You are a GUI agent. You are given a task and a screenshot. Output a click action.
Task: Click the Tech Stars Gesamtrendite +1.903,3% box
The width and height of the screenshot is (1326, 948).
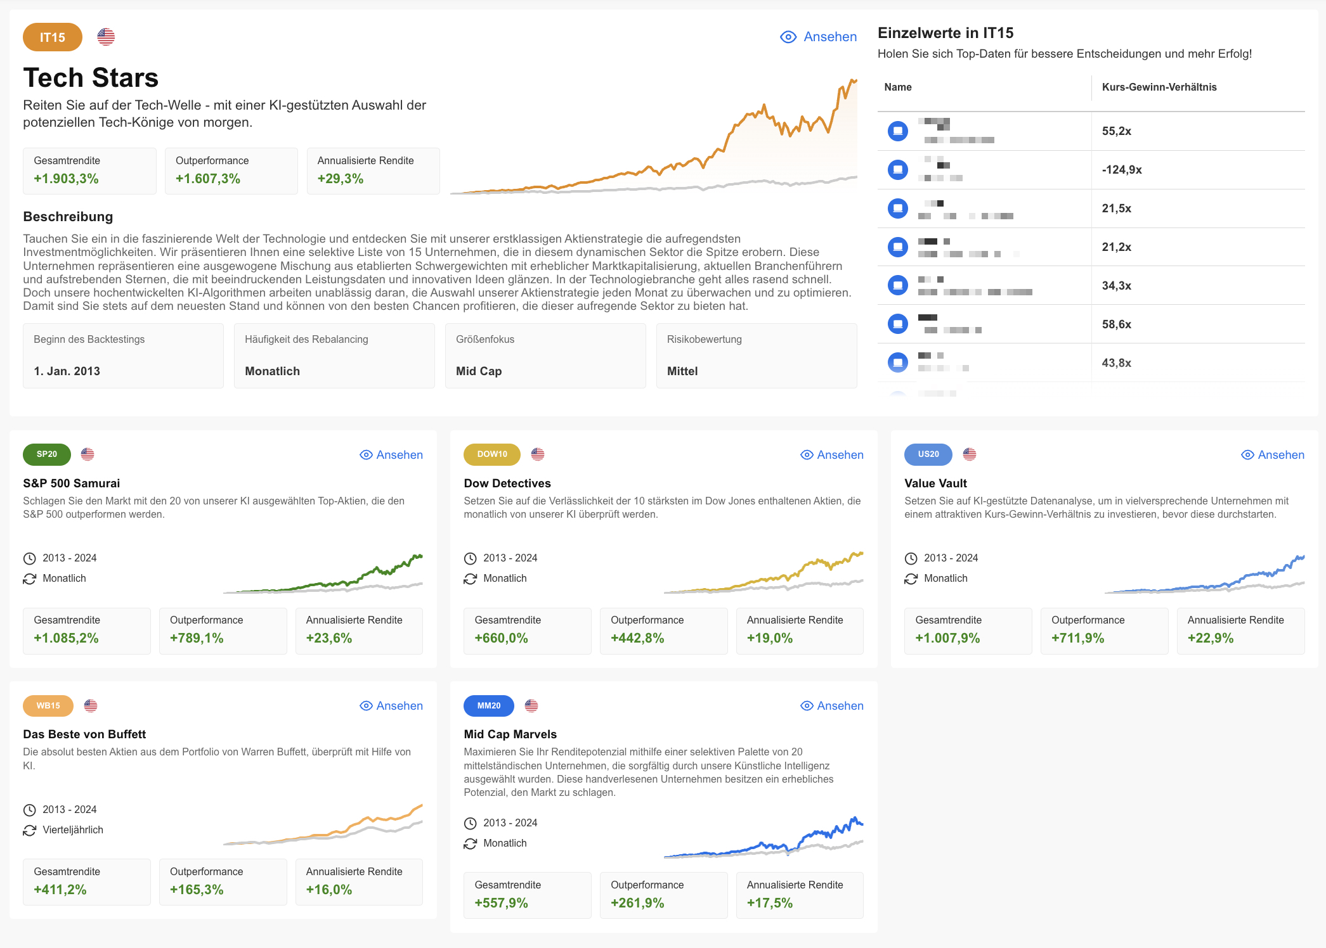pos(89,171)
